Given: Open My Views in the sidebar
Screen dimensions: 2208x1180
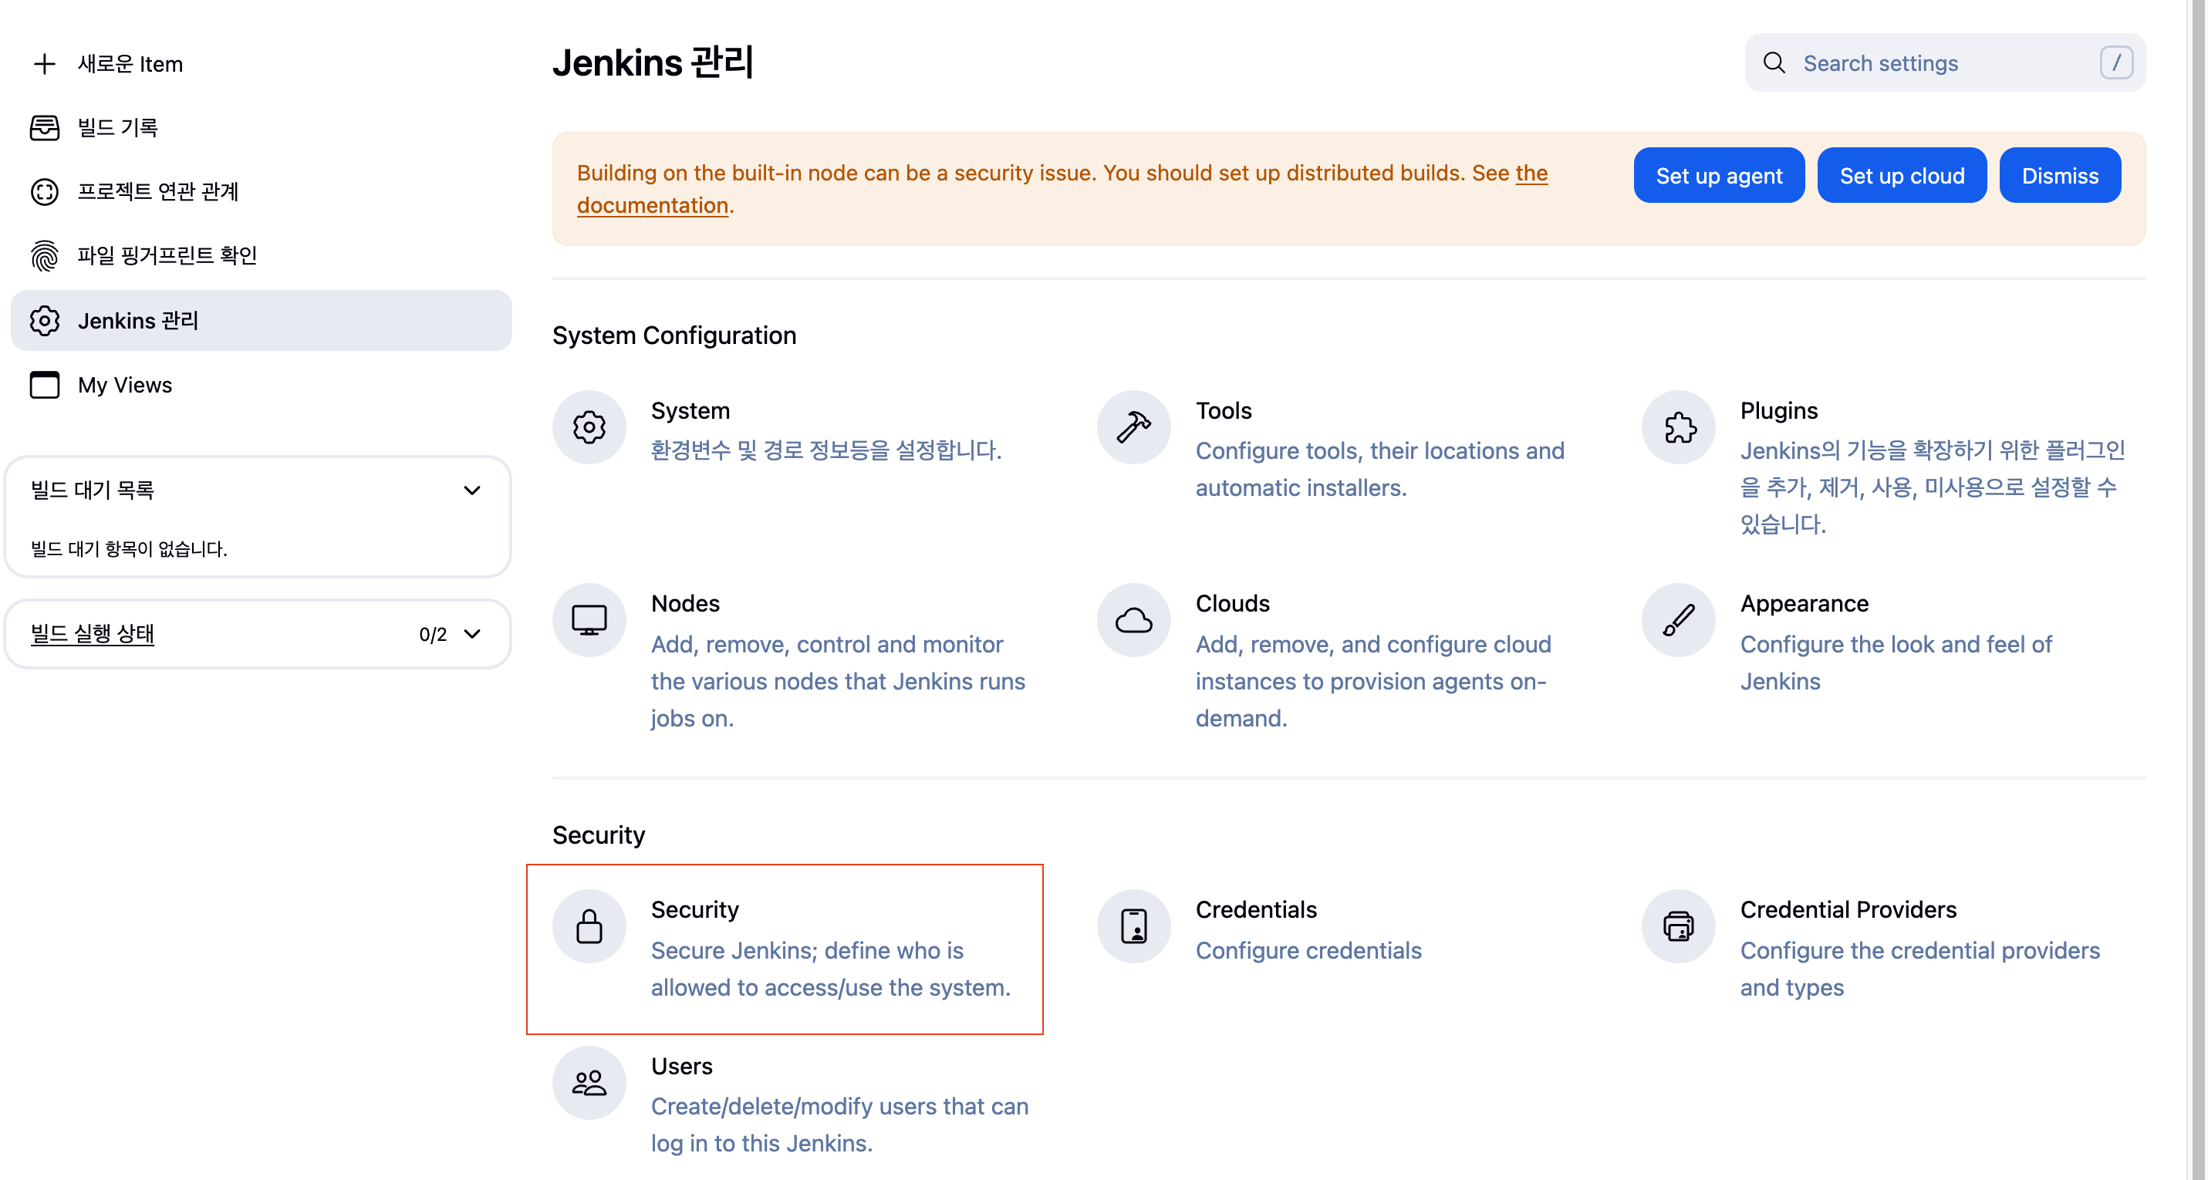Looking at the screenshot, I should [x=124, y=385].
